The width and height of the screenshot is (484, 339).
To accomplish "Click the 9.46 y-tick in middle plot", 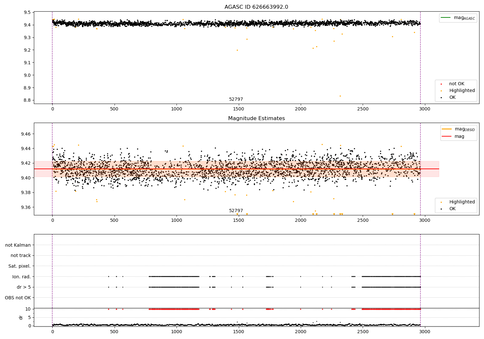I will coord(26,134).
